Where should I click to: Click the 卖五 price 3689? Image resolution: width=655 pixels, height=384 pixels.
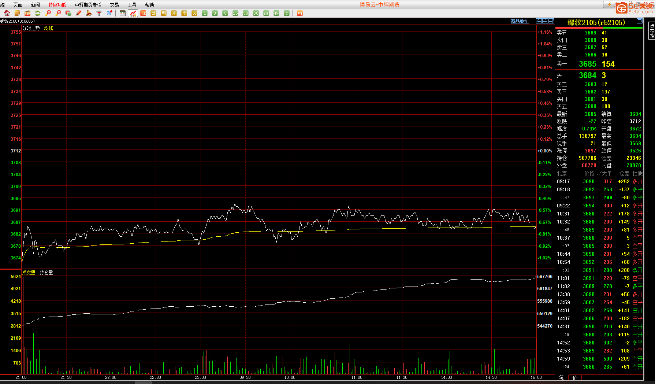click(591, 33)
